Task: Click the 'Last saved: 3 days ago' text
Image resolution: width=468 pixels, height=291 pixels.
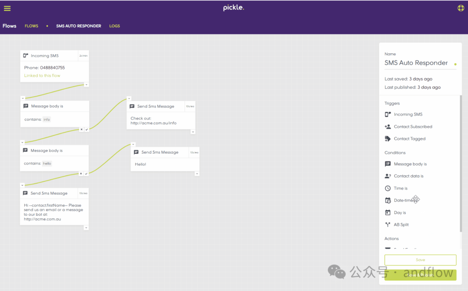Action: pos(408,79)
